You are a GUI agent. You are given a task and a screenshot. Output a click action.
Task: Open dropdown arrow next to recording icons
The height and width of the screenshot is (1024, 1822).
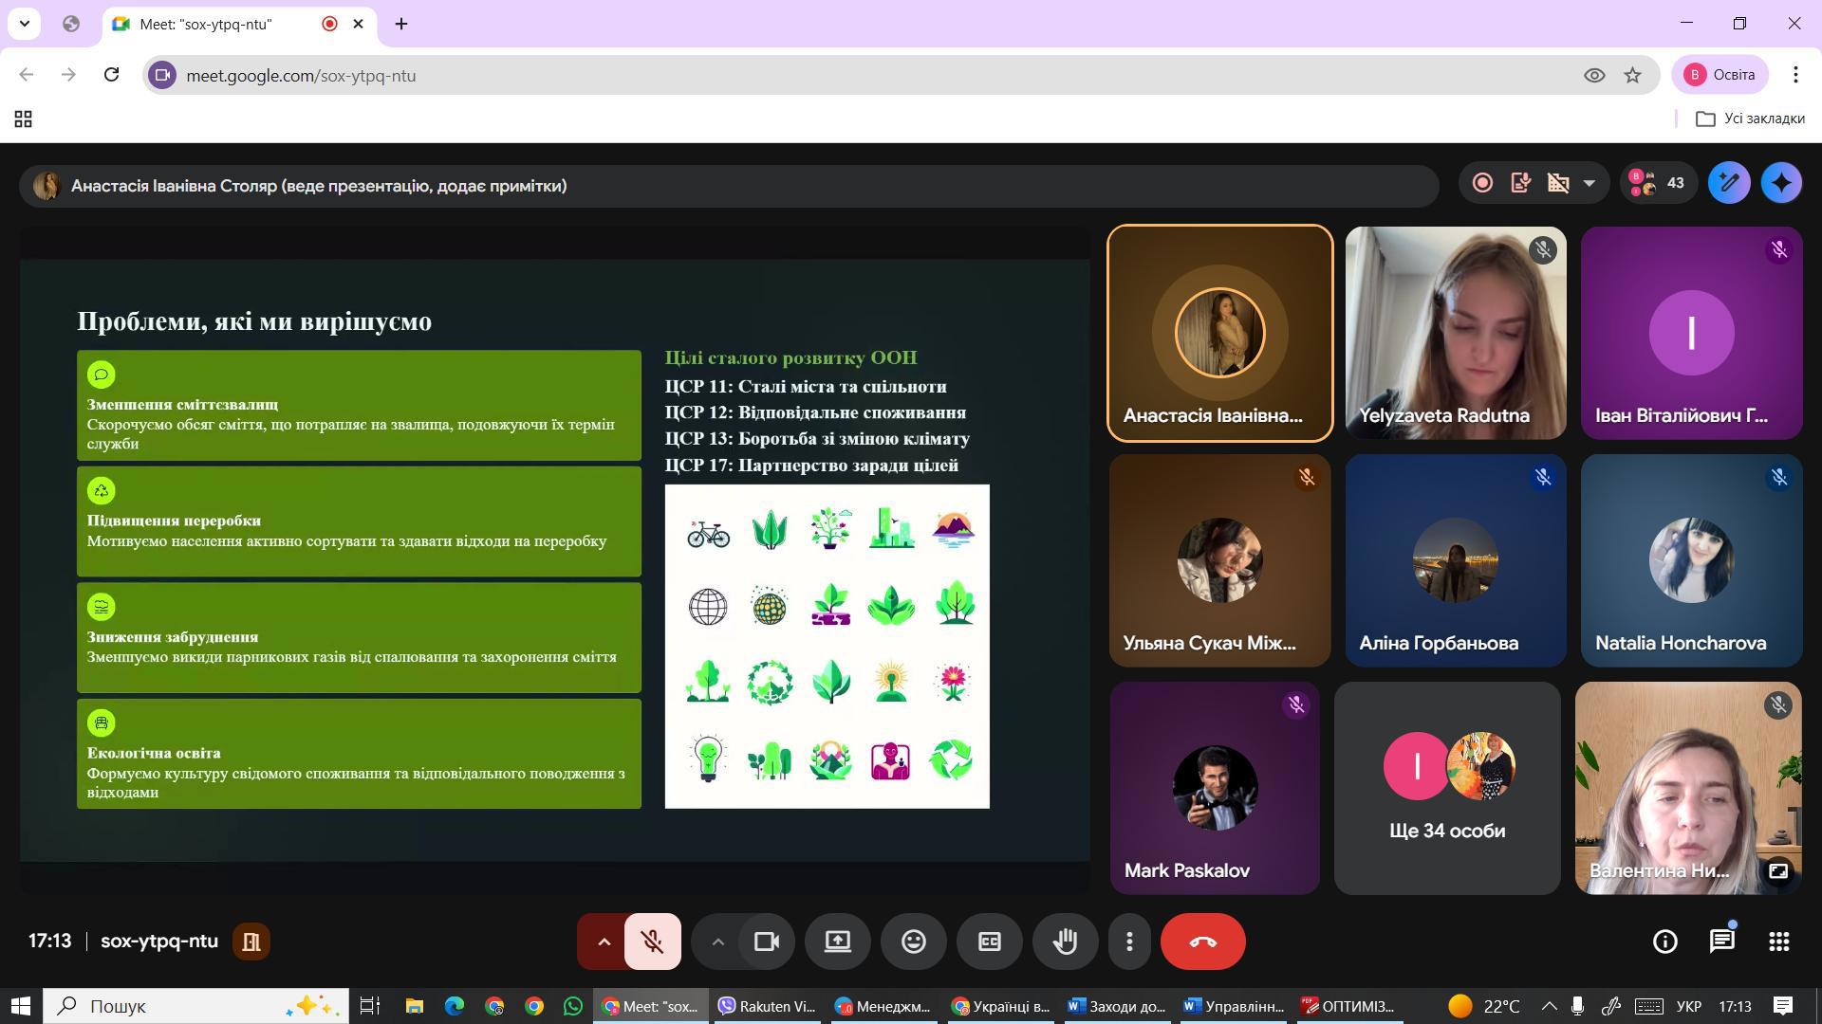point(1589,183)
